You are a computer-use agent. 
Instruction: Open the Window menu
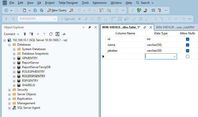[x=116, y=3]
